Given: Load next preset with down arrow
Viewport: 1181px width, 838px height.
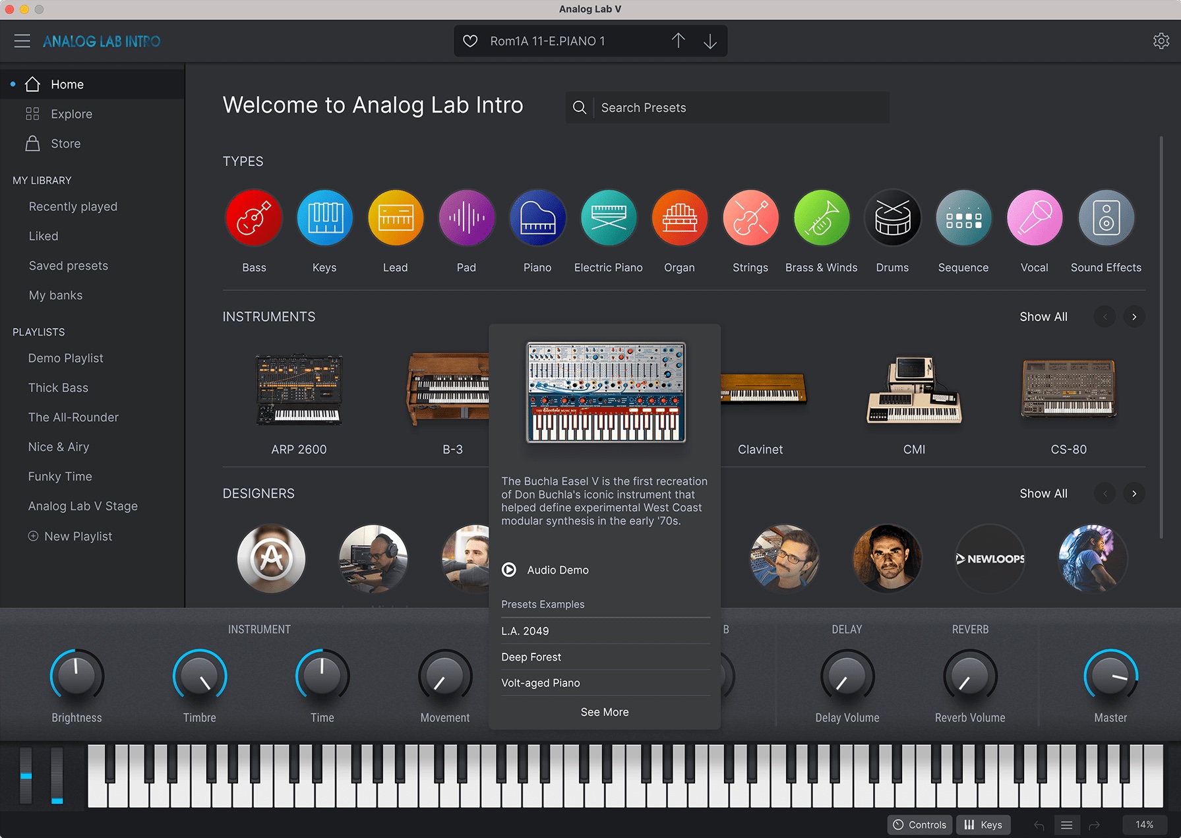Looking at the screenshot, I should tap(710, 41).
